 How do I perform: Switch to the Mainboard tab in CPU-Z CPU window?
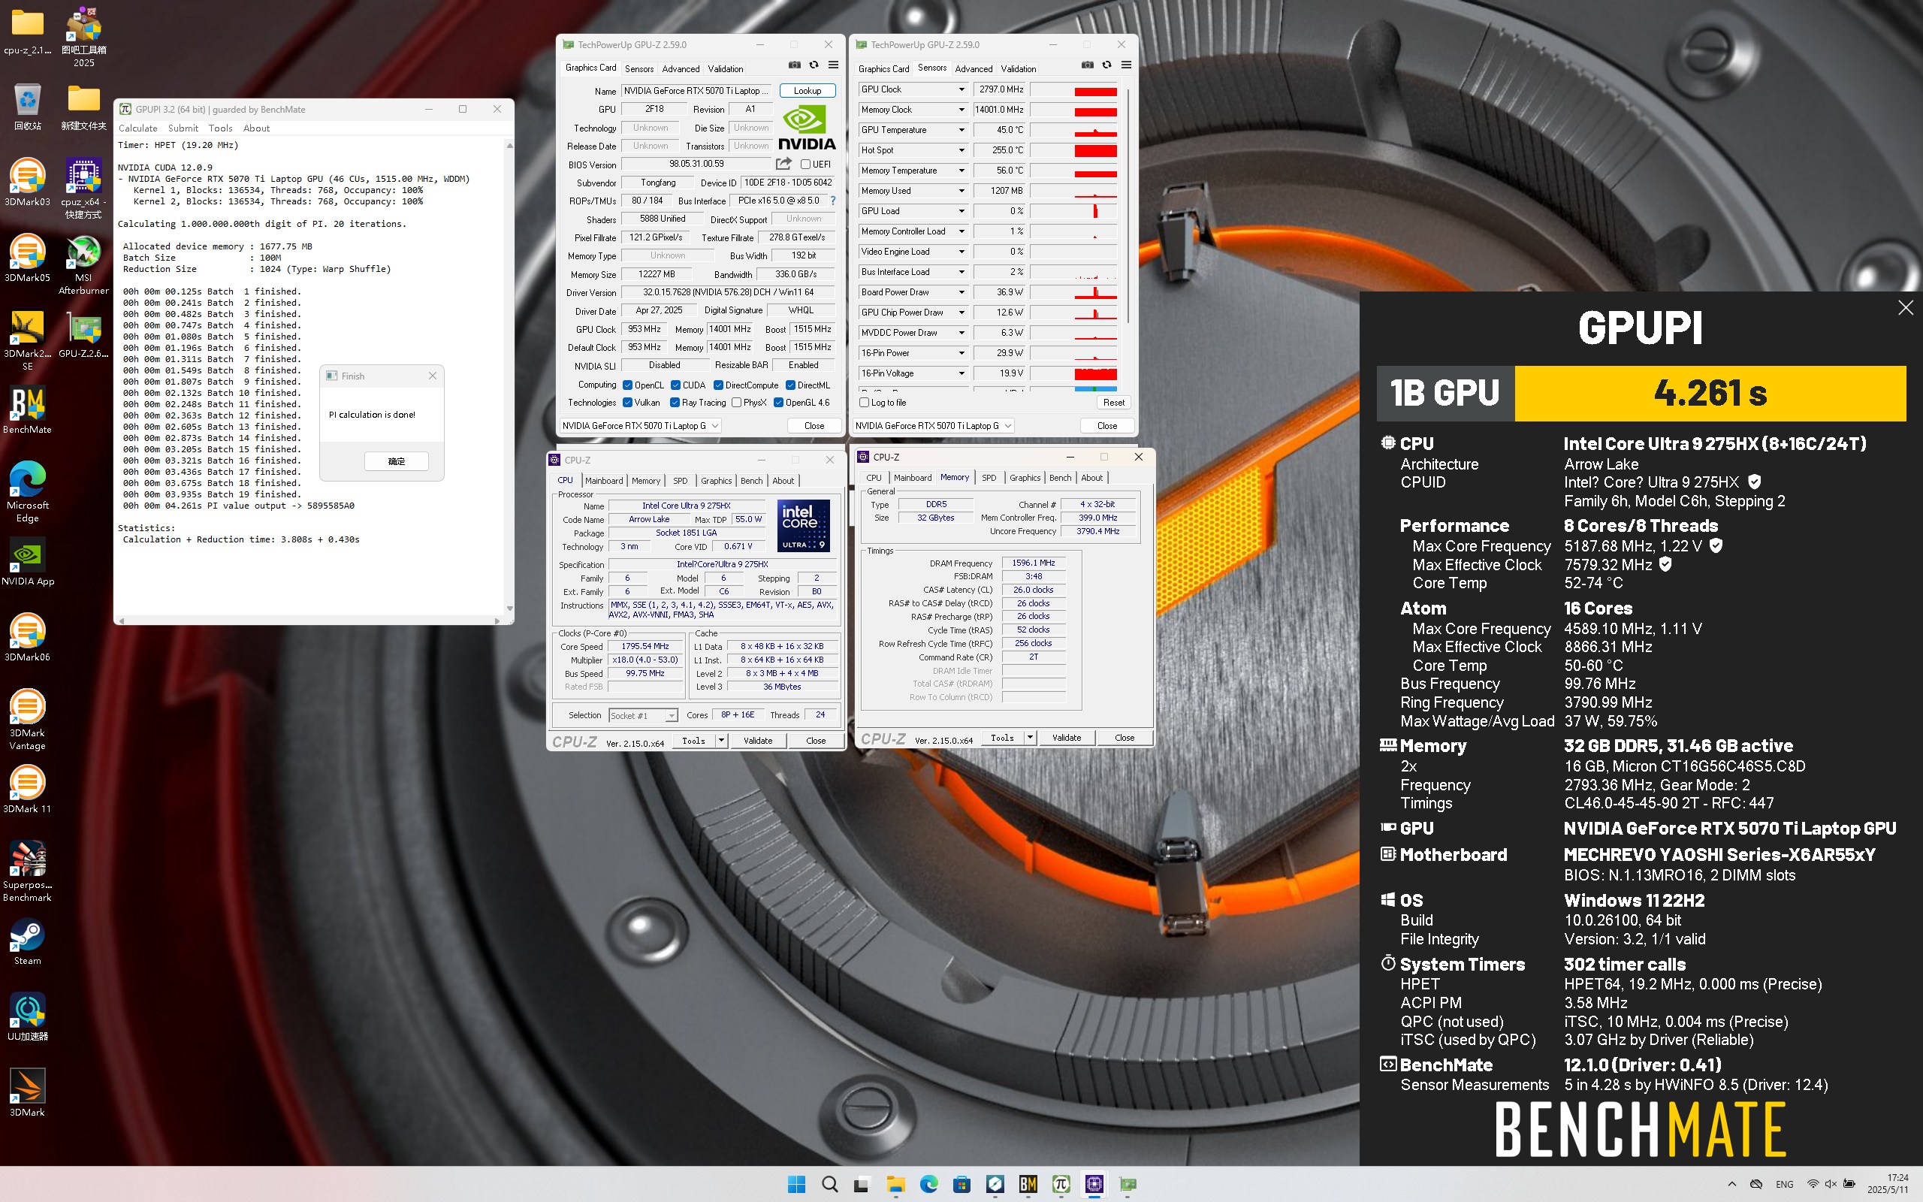[x=604, y=481]
